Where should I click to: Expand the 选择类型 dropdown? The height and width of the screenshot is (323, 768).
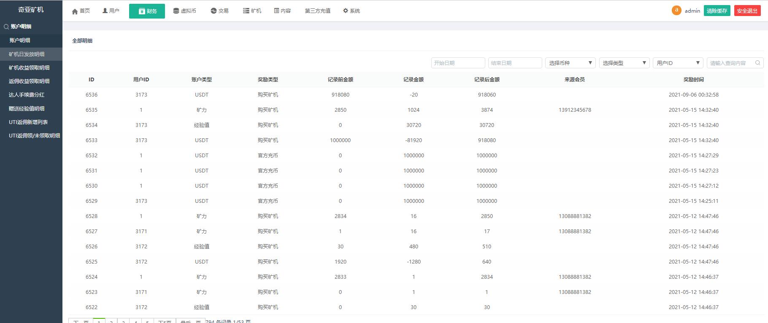[x=625, y=63]
